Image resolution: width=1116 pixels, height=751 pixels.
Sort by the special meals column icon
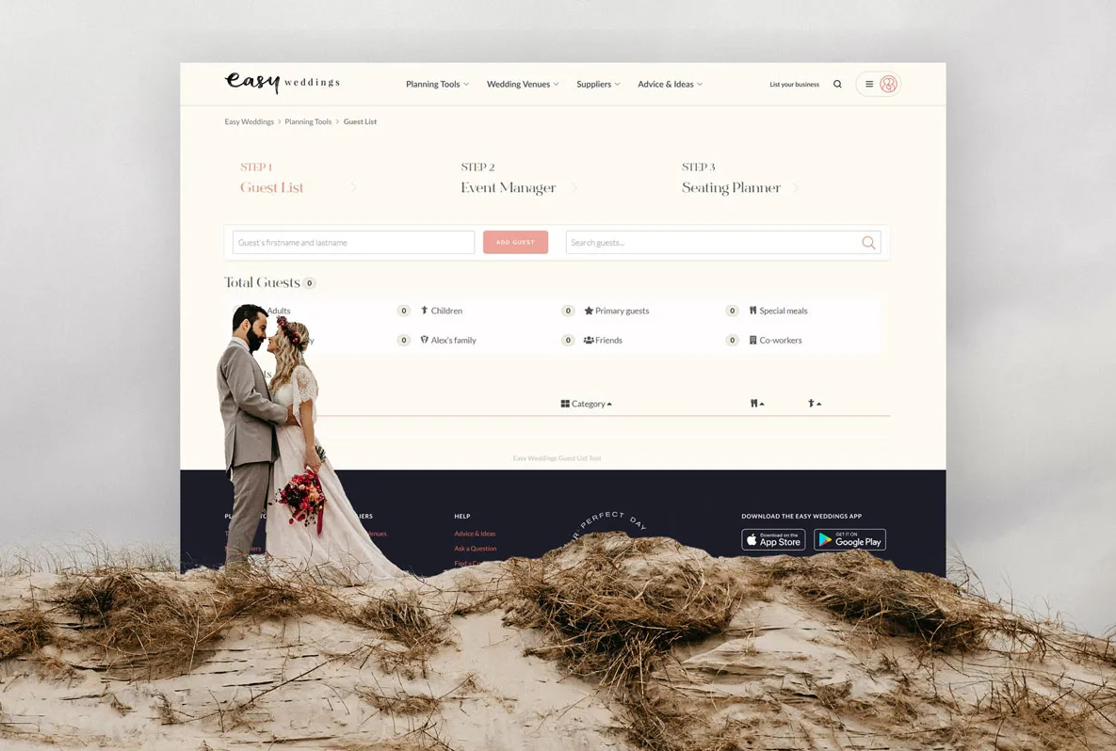(756, 404)
